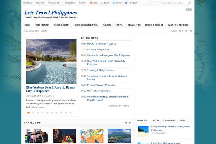Open the Home menu item

(x=27, y=25)
